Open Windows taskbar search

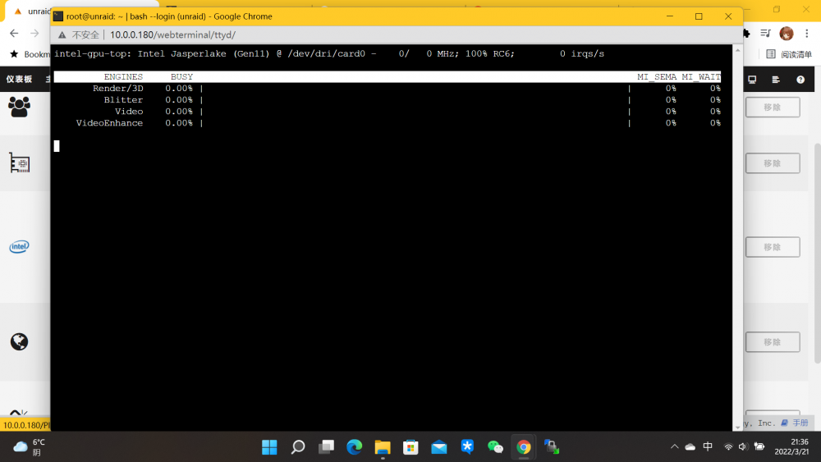click(x=298, y=447)
